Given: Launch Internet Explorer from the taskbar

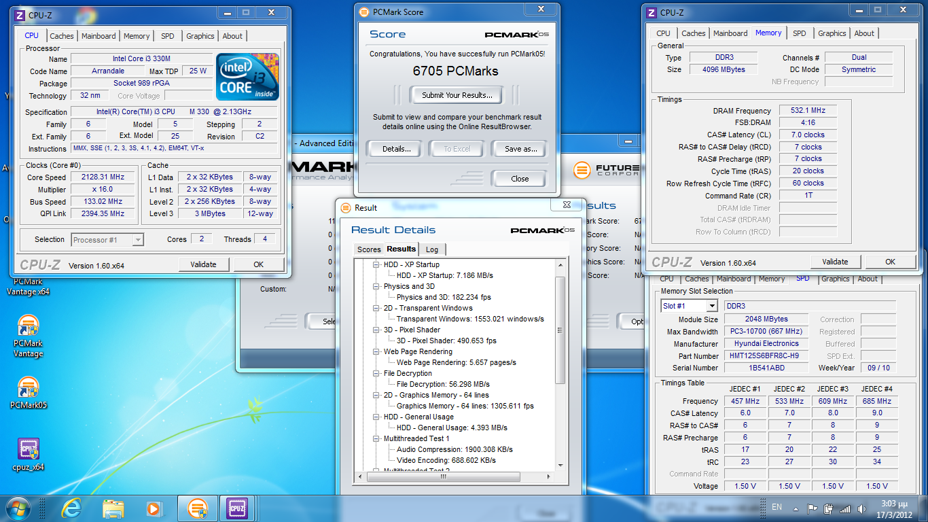Looking at the screenshot, I should [x=71, y=508].
